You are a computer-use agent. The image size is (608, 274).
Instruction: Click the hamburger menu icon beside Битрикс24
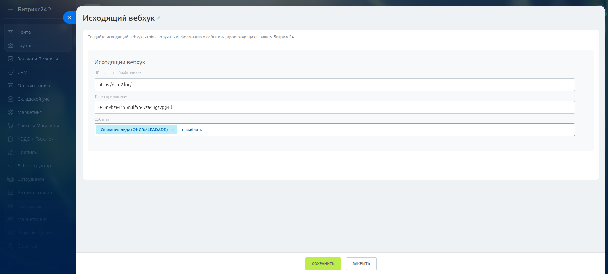[x=11, y=10]
